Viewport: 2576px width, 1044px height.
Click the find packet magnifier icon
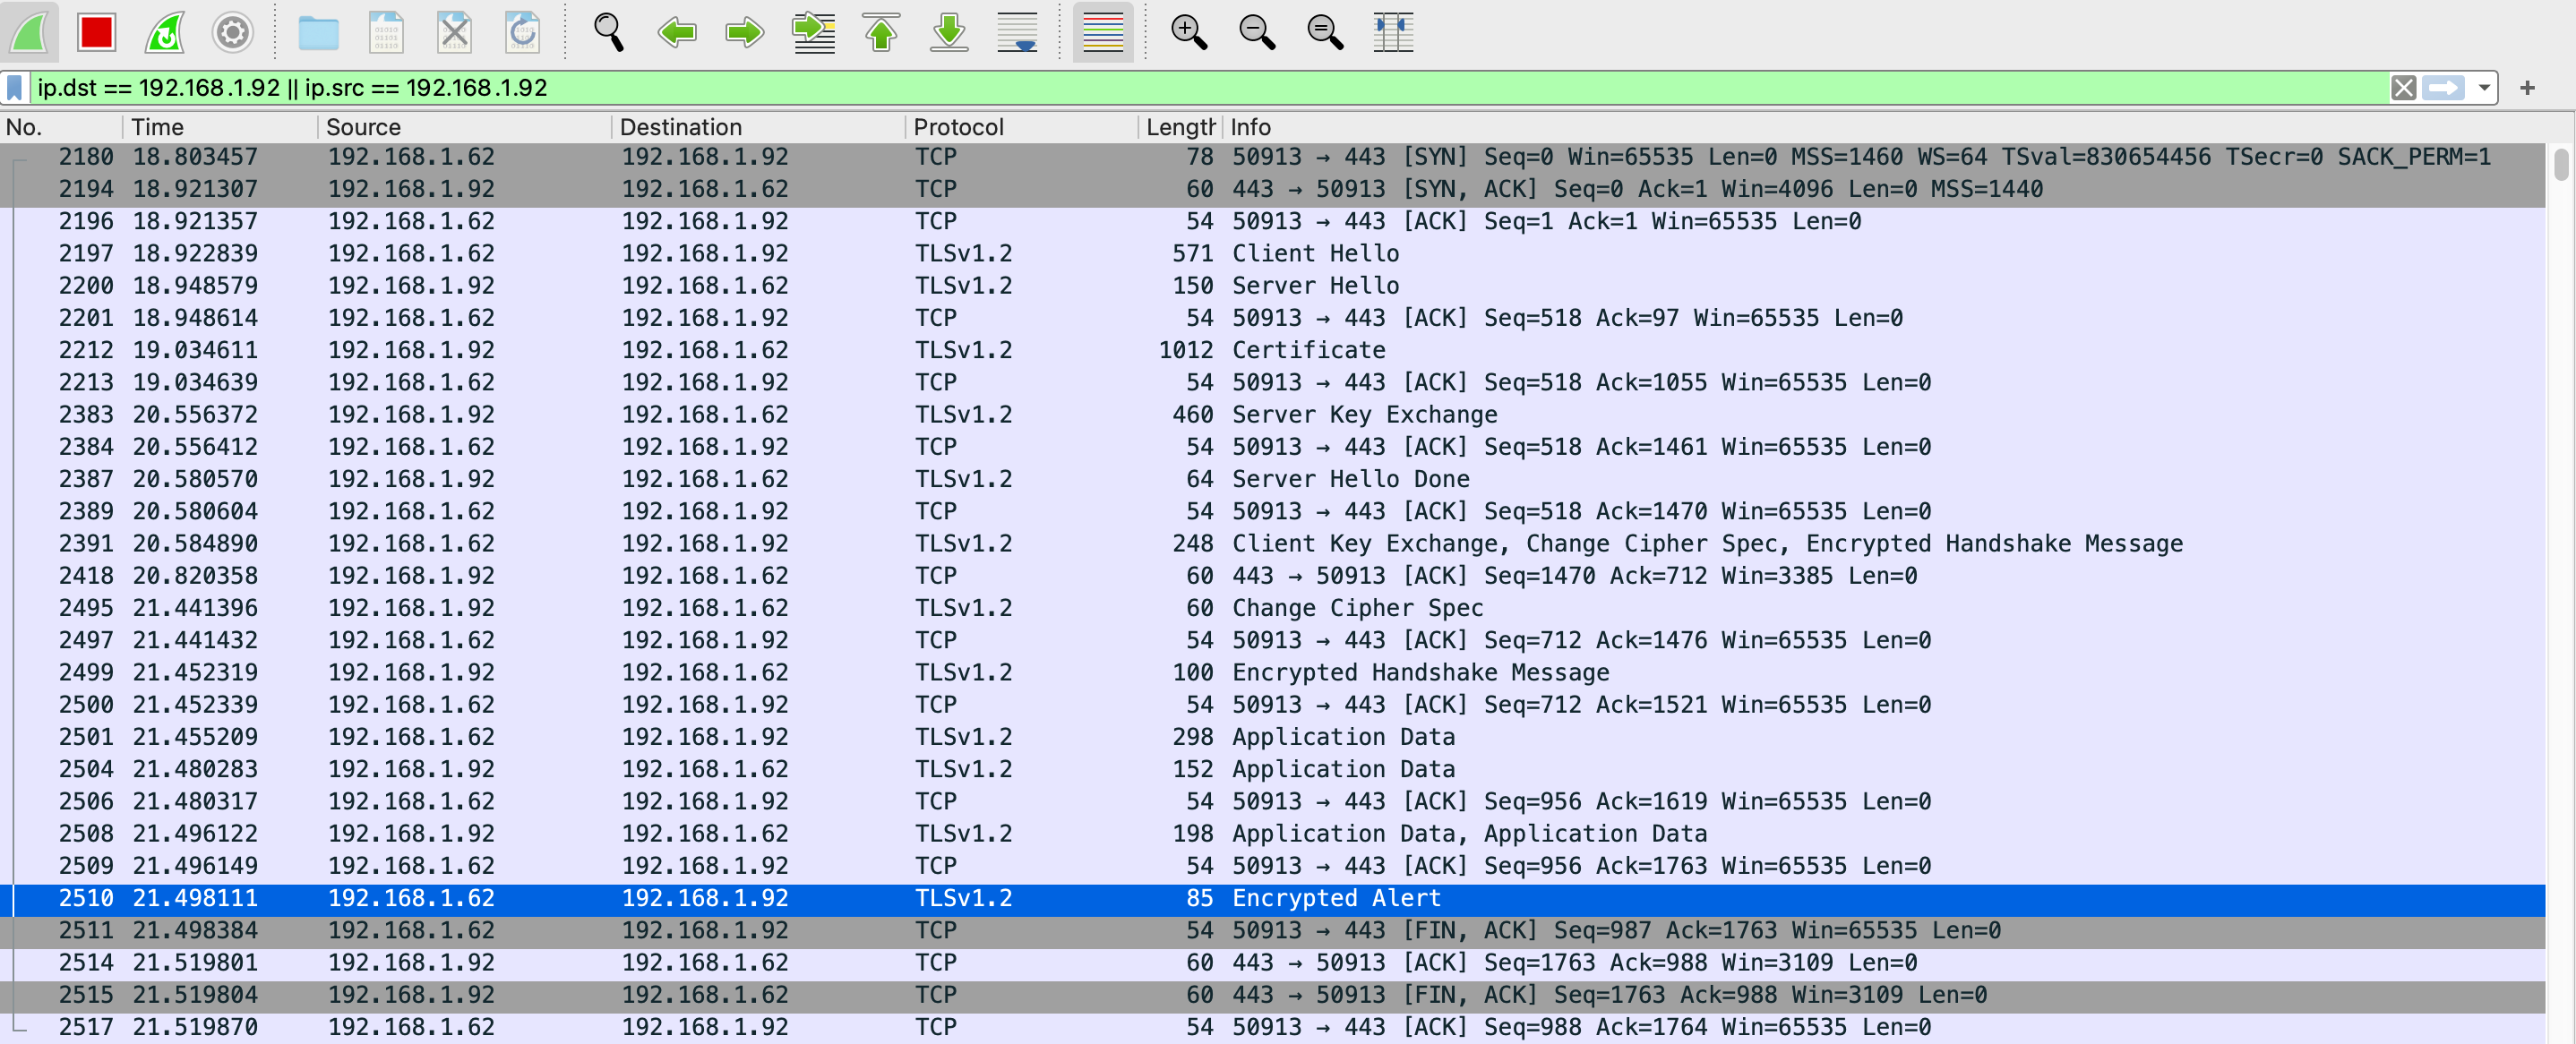click(608, 33)
